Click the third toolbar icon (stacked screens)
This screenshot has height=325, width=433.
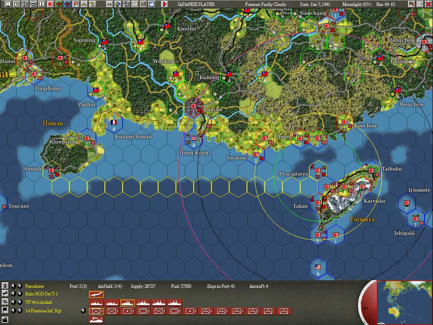(x=25, y=4)
